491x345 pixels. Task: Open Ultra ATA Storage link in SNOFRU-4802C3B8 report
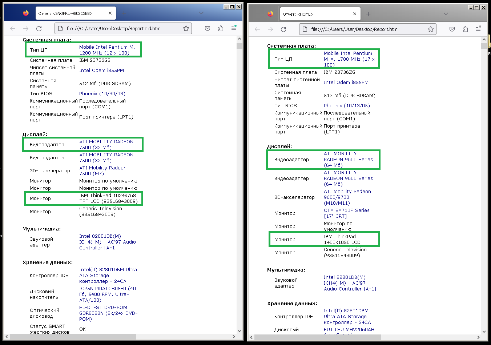click(x=108, y=275)
